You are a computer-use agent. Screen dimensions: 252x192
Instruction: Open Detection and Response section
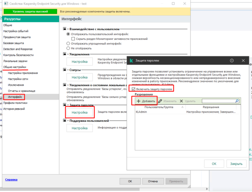coord(18,49)
